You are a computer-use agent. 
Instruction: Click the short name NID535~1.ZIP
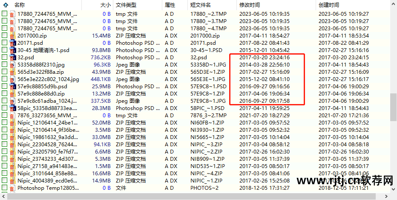coord(207,167)
